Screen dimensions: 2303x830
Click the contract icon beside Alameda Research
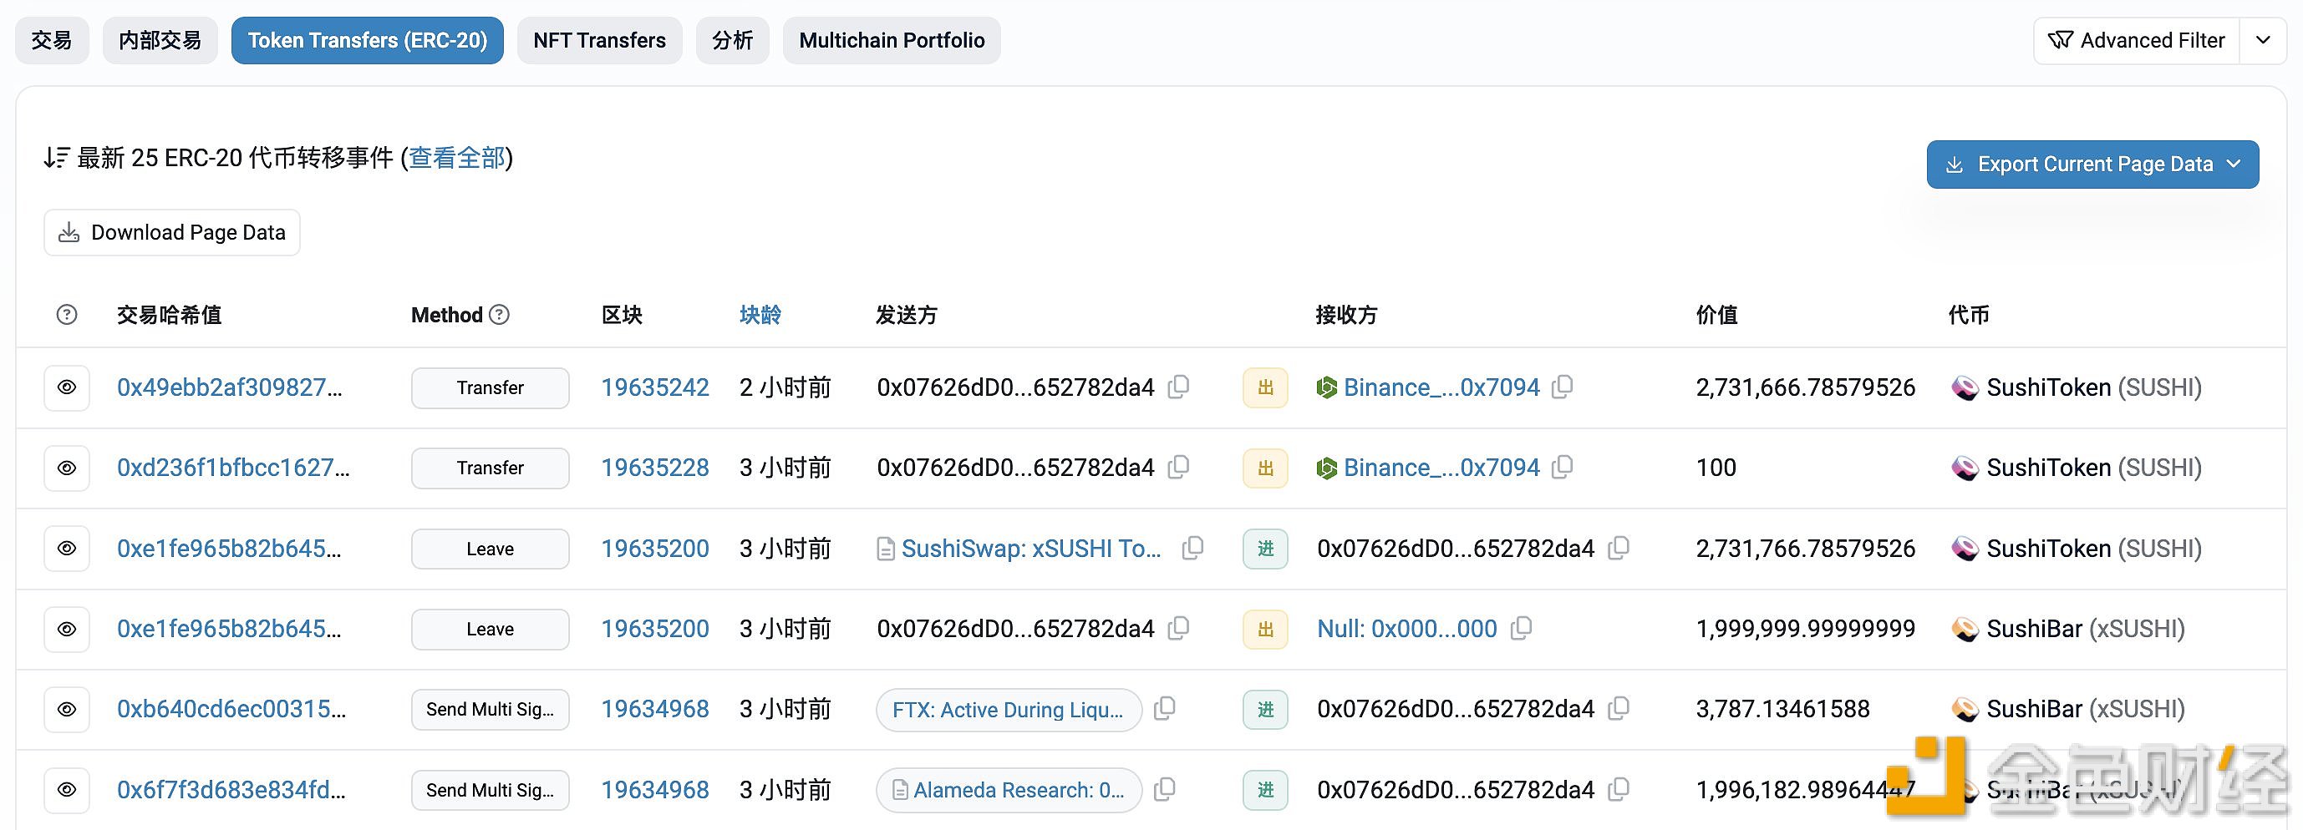tap(900, 790)
